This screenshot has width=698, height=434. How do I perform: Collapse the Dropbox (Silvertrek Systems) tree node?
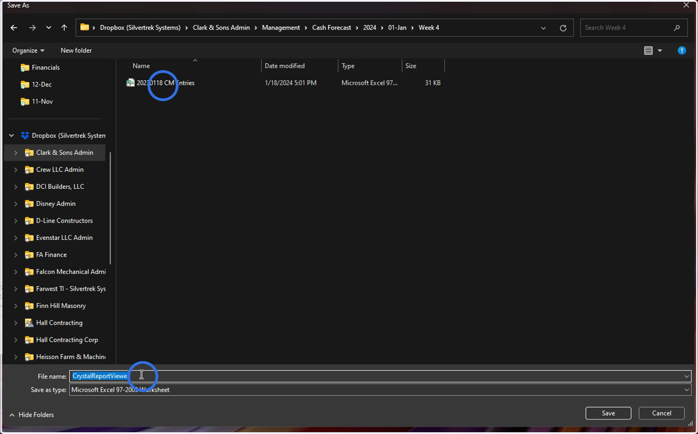pyautogui.click(x=11, y=135)
